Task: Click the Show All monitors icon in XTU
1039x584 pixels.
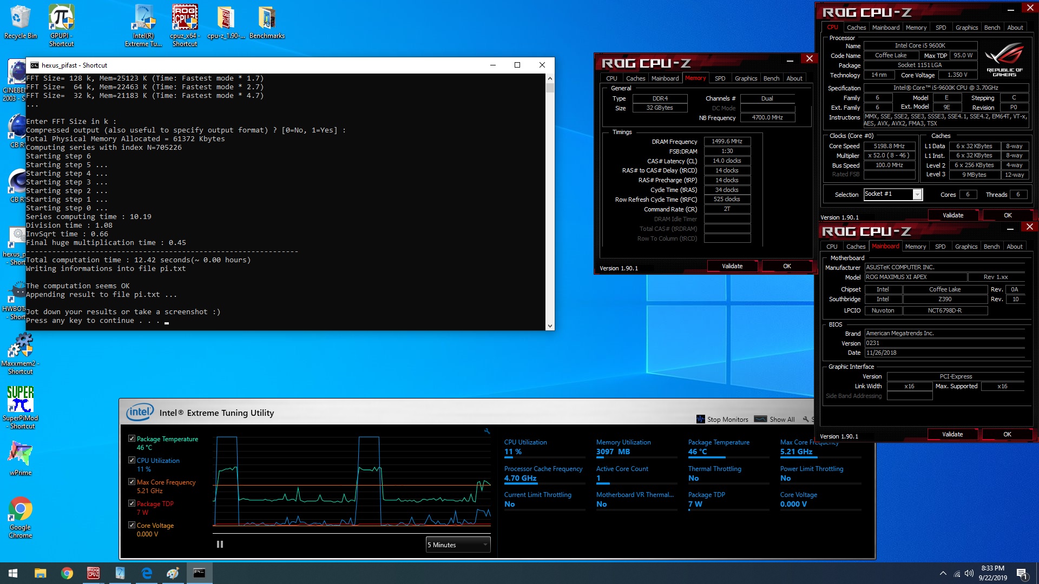Action: (760, 419)
